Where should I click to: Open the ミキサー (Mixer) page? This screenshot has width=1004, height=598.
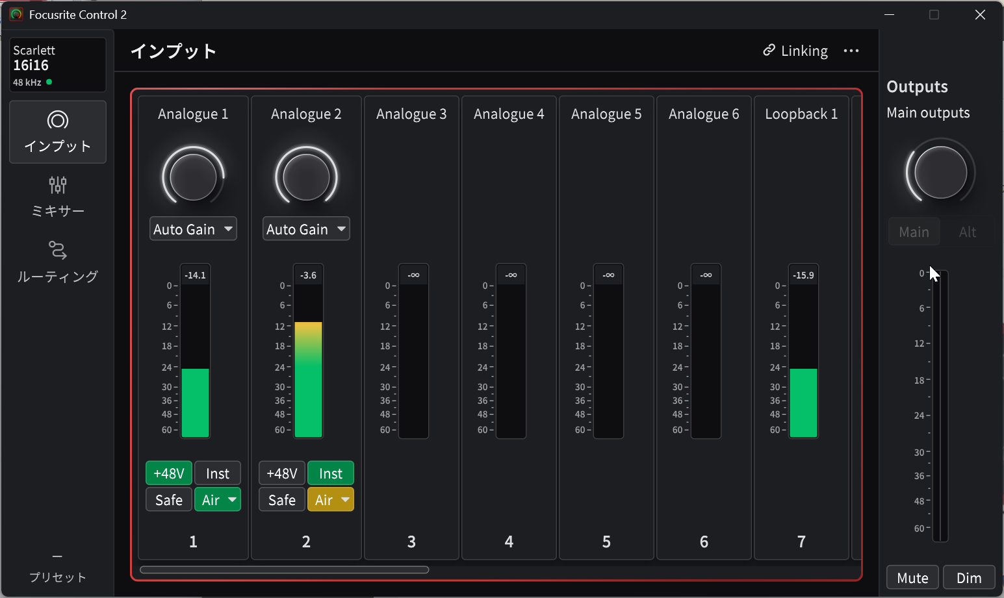[x=58, y=197]
